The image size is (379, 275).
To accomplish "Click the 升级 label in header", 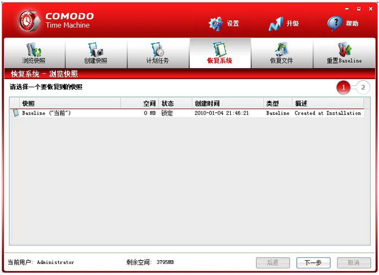I will [x=293, y=24].
